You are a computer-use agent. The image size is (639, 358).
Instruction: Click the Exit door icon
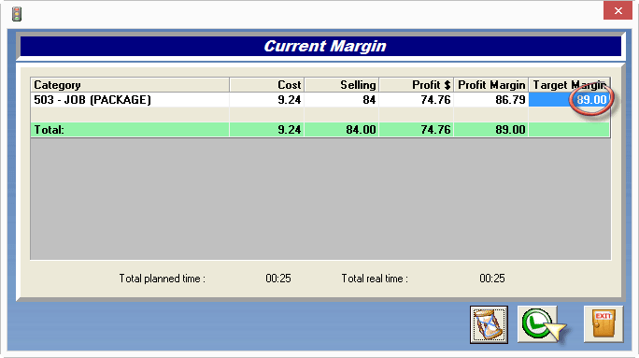click(603, 324)
